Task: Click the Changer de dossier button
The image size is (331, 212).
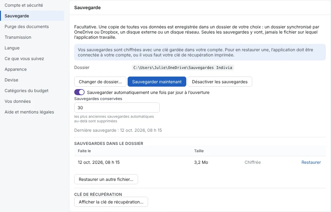Action: (x=100, y=82)
